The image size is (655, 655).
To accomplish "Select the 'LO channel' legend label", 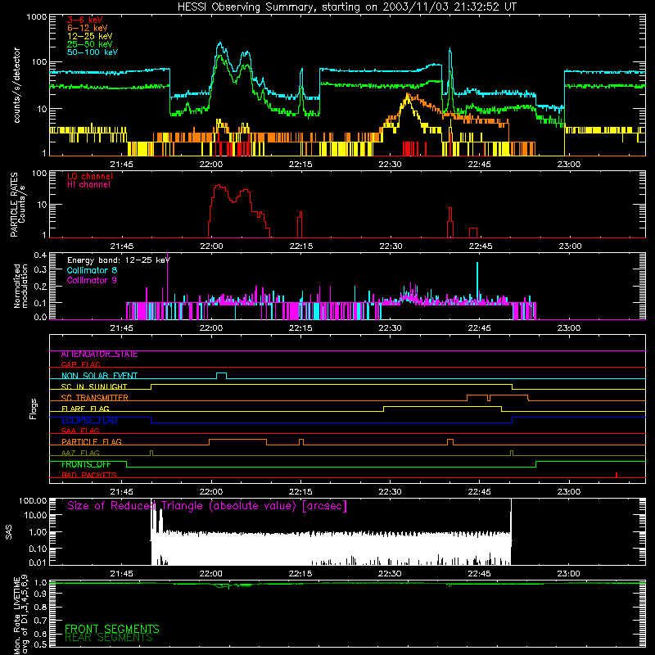I will pos(90,176).
